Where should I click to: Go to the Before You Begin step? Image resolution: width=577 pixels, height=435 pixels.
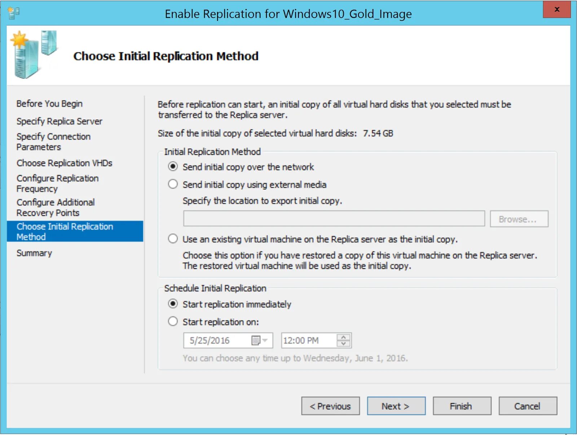tap(49, 104)
